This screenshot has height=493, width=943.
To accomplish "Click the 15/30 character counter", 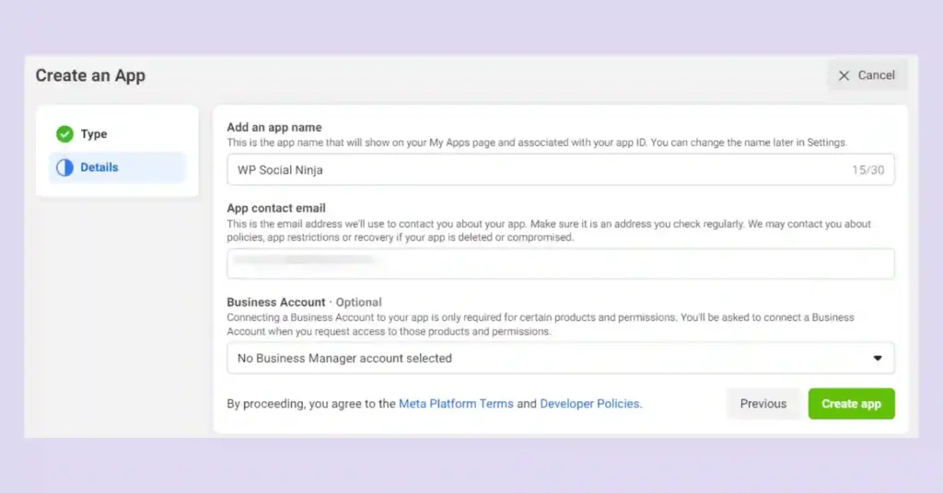I will point(867,170).
